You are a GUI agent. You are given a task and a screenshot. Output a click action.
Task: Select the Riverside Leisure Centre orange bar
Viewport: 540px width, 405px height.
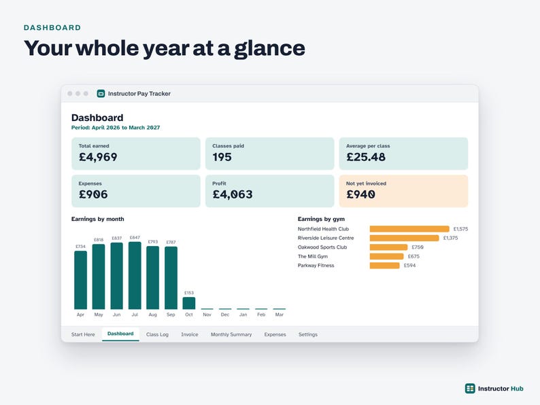pos(404,238)
